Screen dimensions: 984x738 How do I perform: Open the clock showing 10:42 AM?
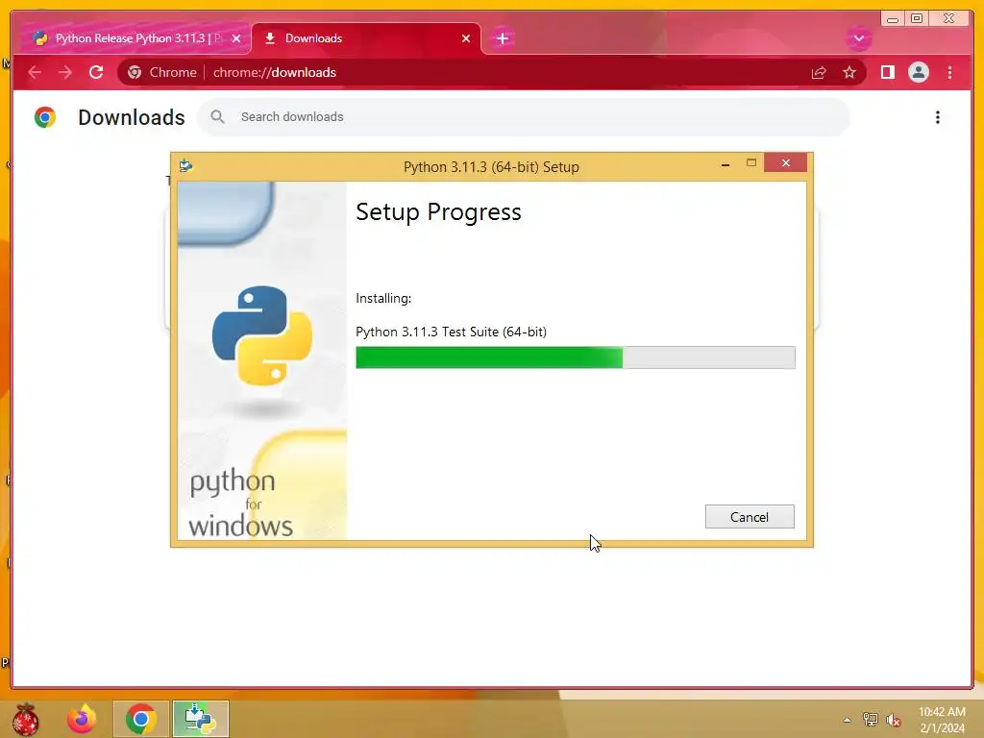click(x=942, y=720)
